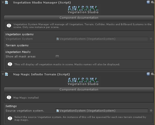Collapse the Map Magic Infinite Terrain component

coord(3,74)
